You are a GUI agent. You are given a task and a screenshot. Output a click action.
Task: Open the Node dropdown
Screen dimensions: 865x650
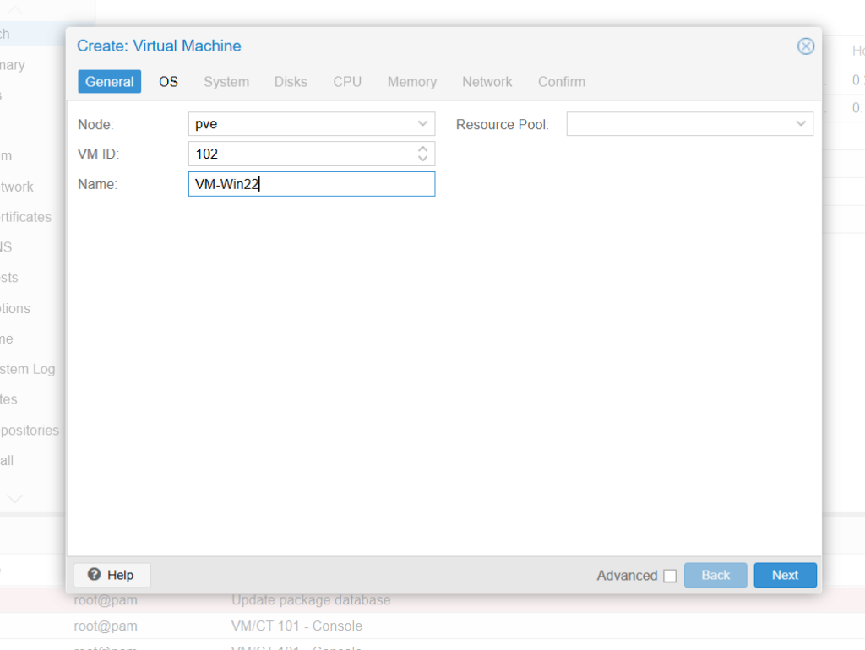[422, 124]
